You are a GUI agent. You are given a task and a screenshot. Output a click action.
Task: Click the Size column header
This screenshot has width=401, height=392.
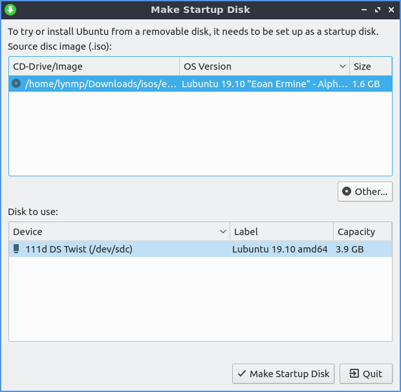(371, 67)
